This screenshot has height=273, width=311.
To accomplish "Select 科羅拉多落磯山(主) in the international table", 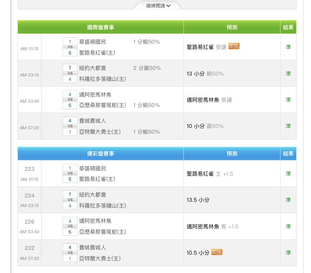I will [x=102, y=79].
